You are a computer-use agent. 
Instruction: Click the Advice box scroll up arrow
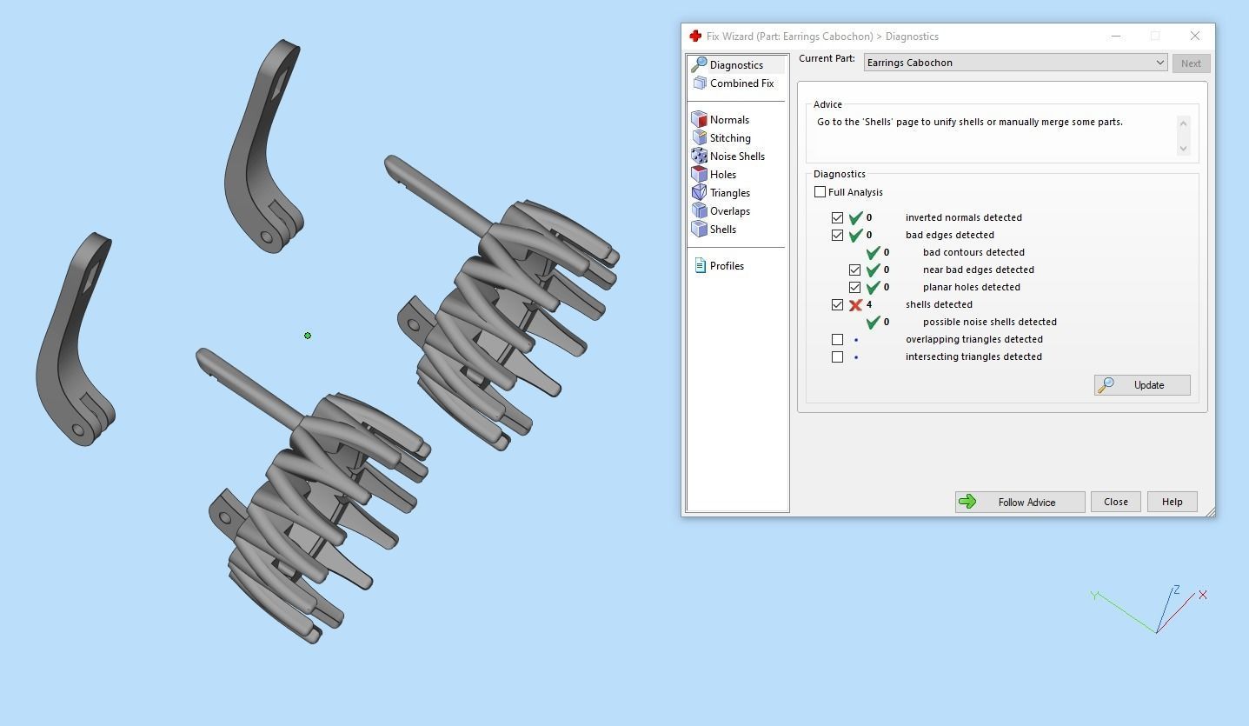[x=1183, y=123]
